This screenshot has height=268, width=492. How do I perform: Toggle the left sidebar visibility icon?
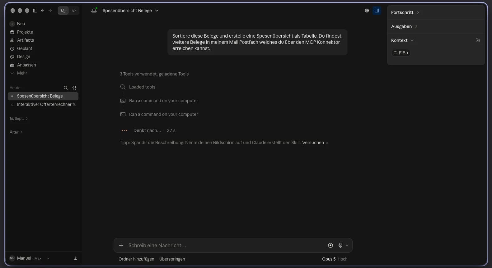35,11
